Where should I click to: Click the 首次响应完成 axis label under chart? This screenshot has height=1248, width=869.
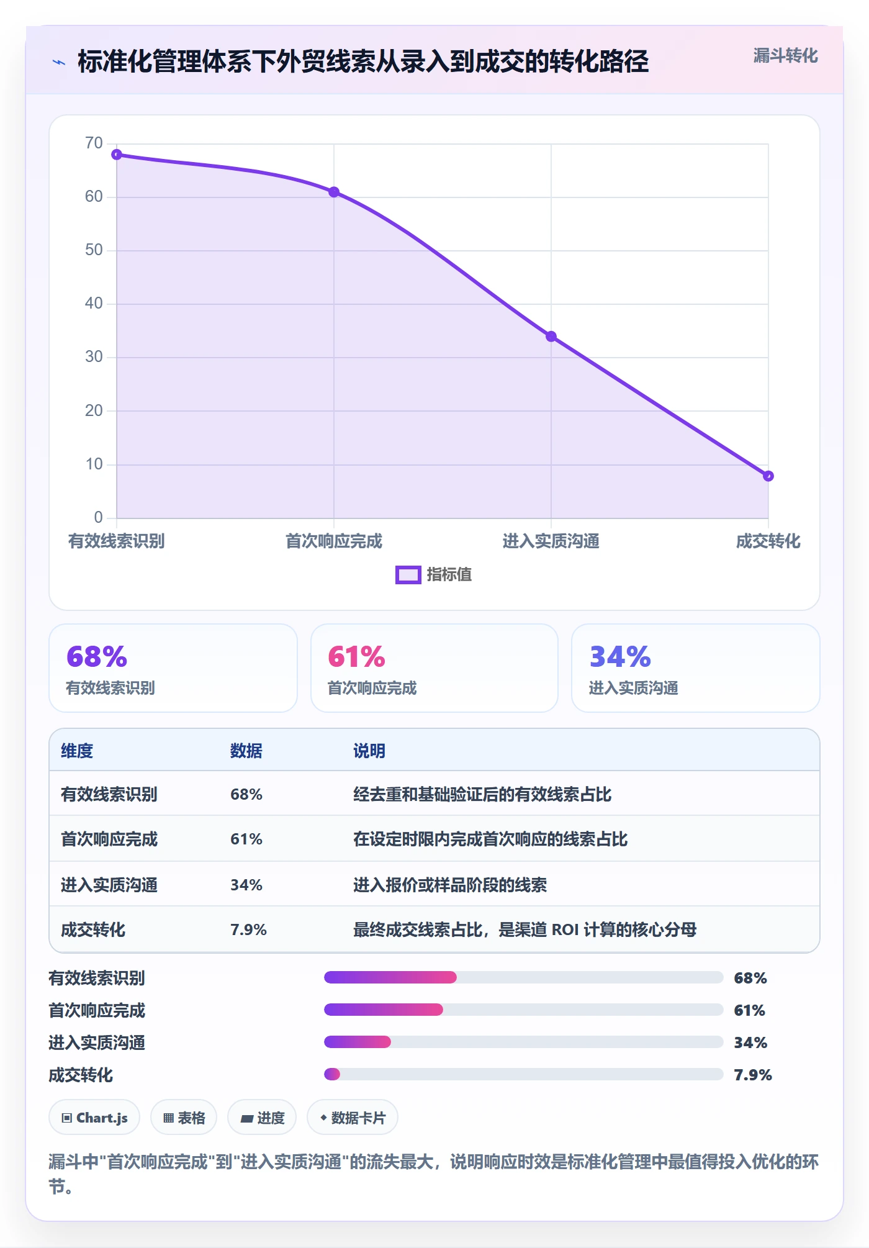(334, 541)
